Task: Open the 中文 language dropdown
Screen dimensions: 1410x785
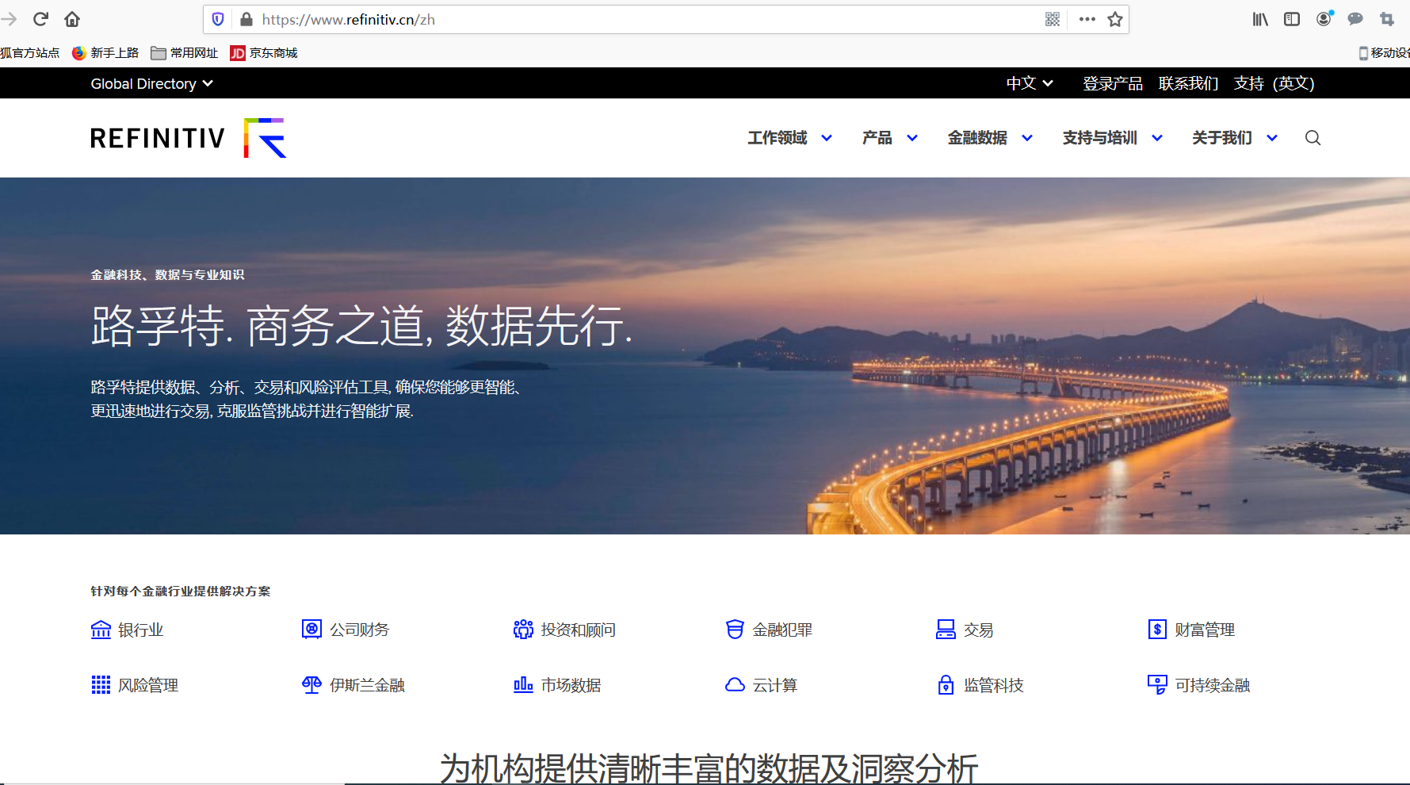Action: click(x=1028, y=83)
